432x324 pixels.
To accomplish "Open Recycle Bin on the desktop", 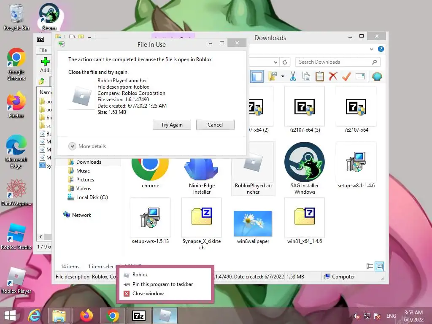I will click(16, 17).
